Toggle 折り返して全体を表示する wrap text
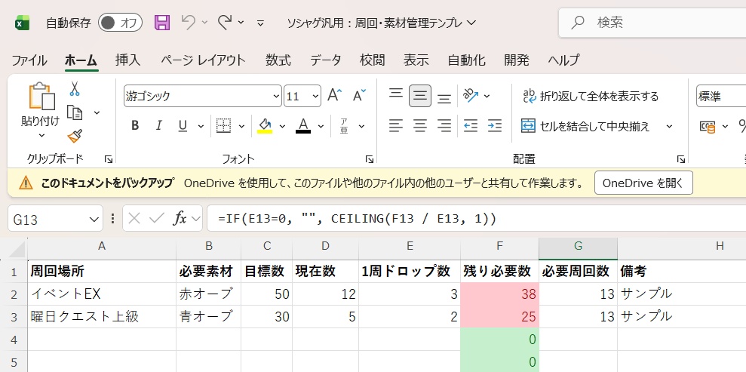 (591, 96)
